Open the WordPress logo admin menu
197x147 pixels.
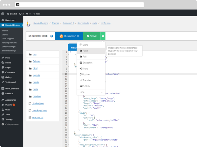3,14
